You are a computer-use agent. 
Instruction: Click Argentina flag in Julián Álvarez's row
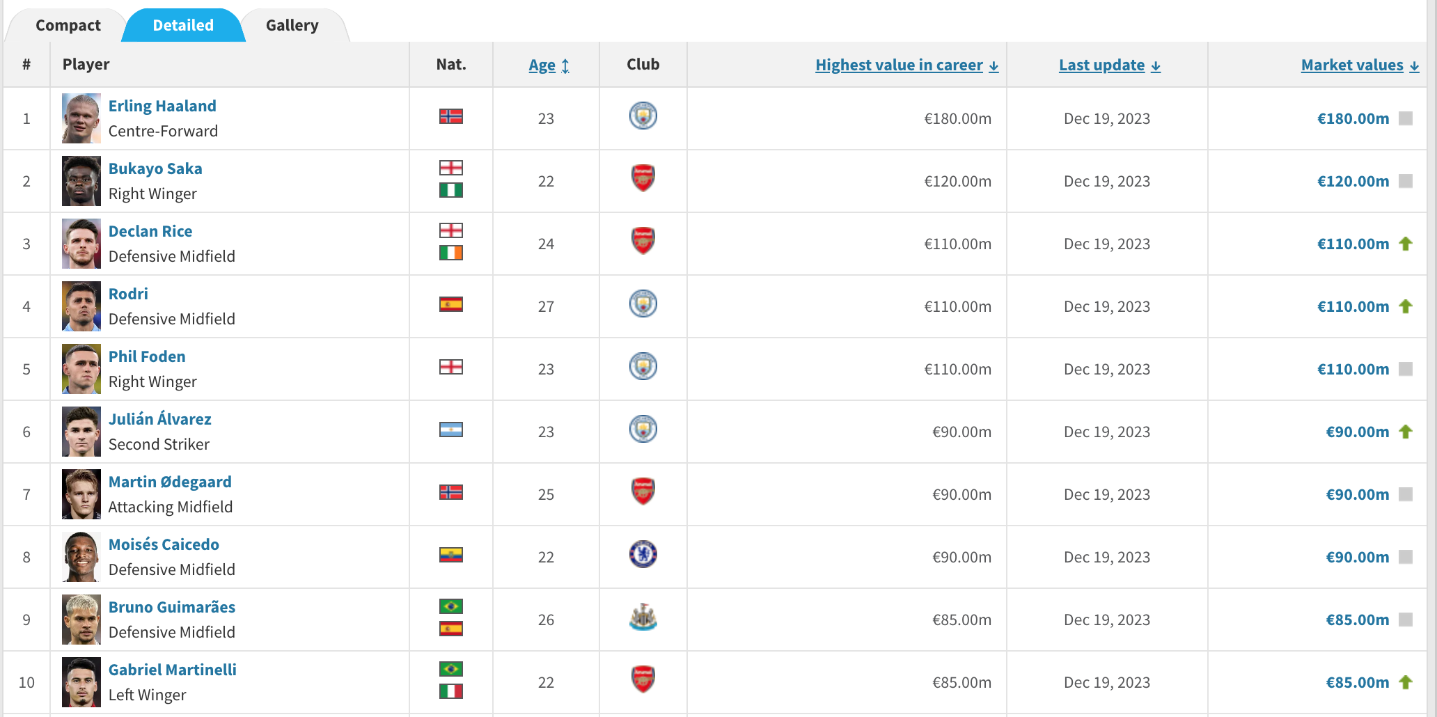tap(451, 430)
